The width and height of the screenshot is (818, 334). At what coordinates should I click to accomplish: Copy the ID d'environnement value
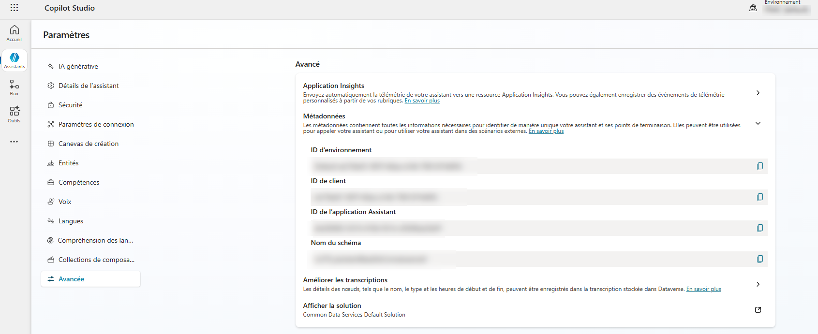click(x=759, y=166)
